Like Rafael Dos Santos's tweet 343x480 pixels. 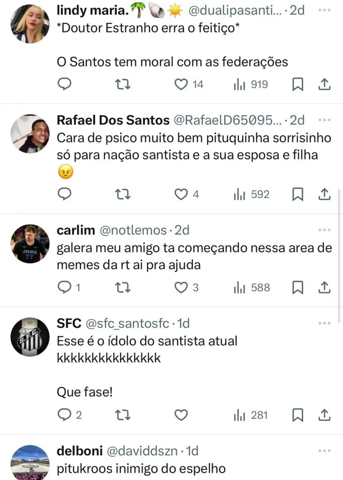181,194
